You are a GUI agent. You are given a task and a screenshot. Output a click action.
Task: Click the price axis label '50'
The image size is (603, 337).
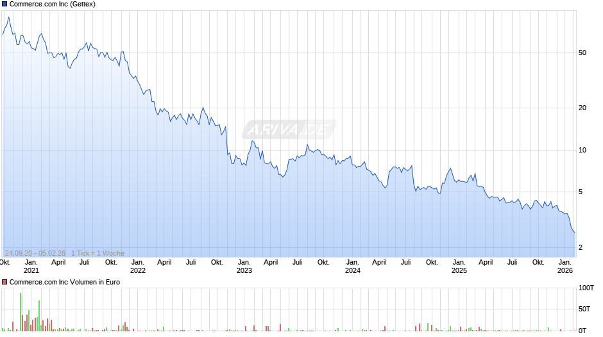tap(582, 53)
